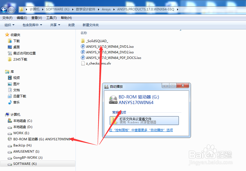Screen dimensions: 246x171
Task: Open 最近访问的位置 in favorites
Action: (24, 53)
